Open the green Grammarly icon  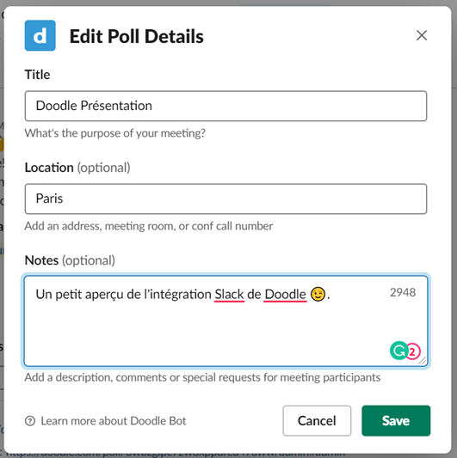(x=398, y=351)
